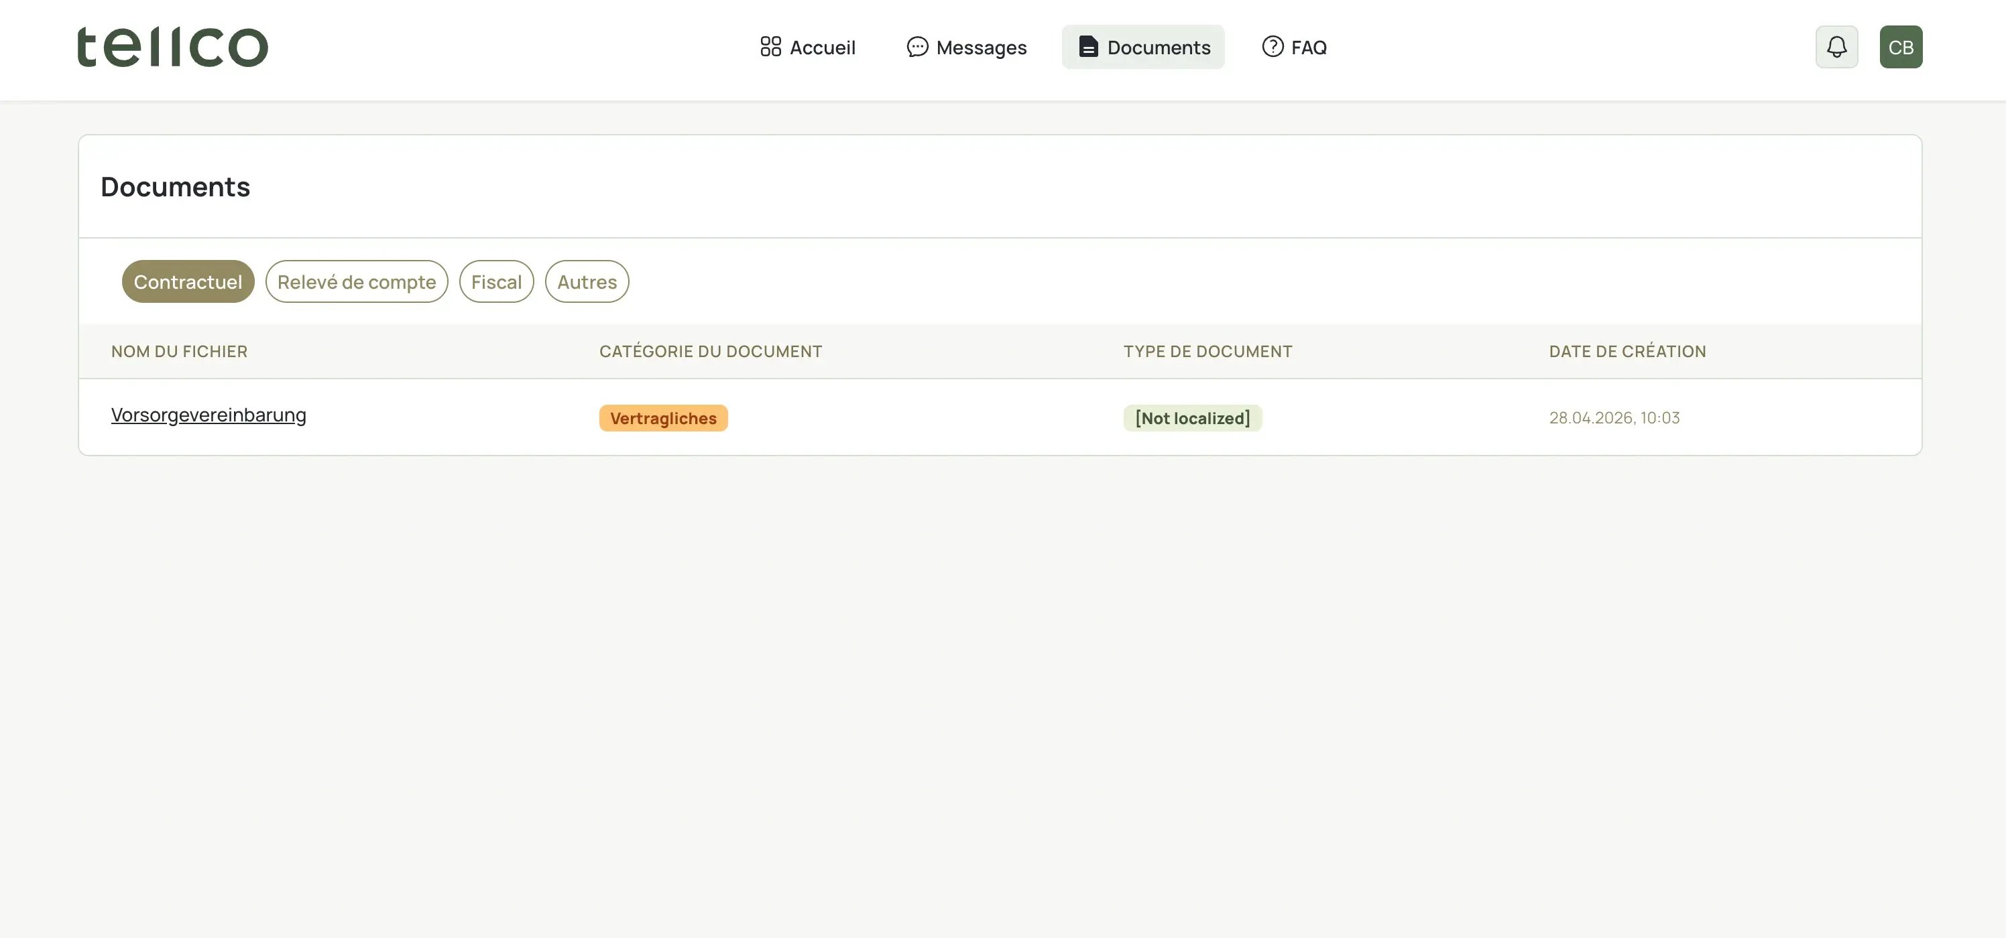2006x938 pixels.
Task: Open the CB user avatar menu
Action: pyautogui.click(x=1900, y=47)
